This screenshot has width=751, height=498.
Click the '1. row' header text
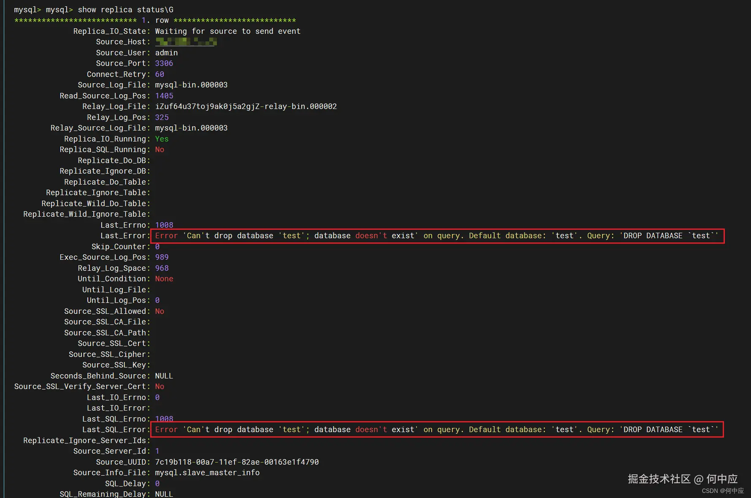pyautogui.click(x=155, y=20)
